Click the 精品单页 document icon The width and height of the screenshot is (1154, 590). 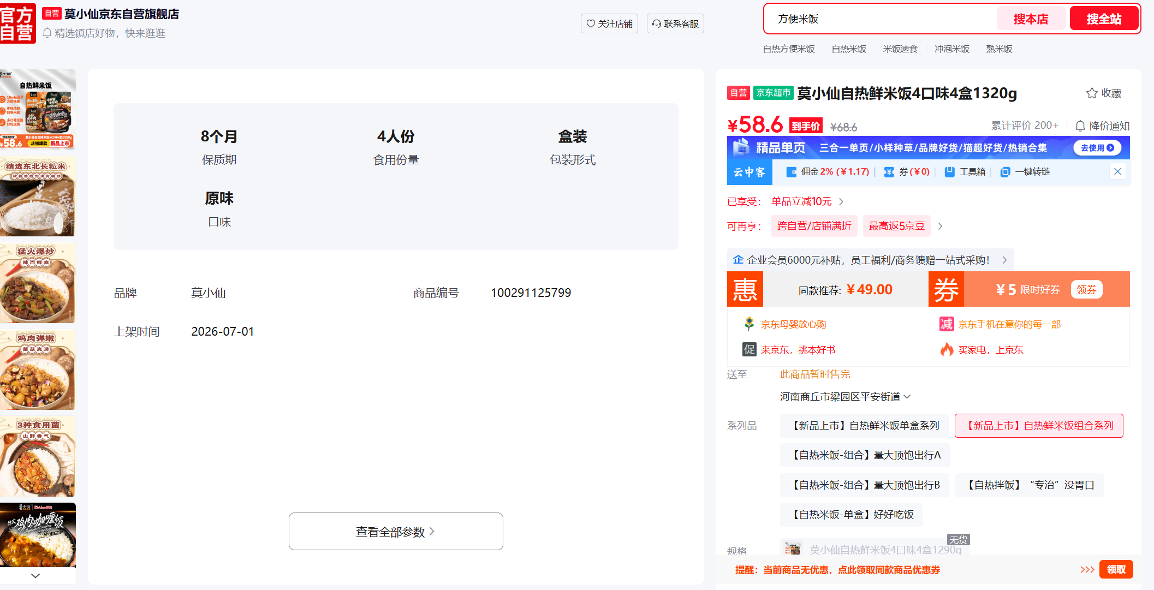coord(741,147)
